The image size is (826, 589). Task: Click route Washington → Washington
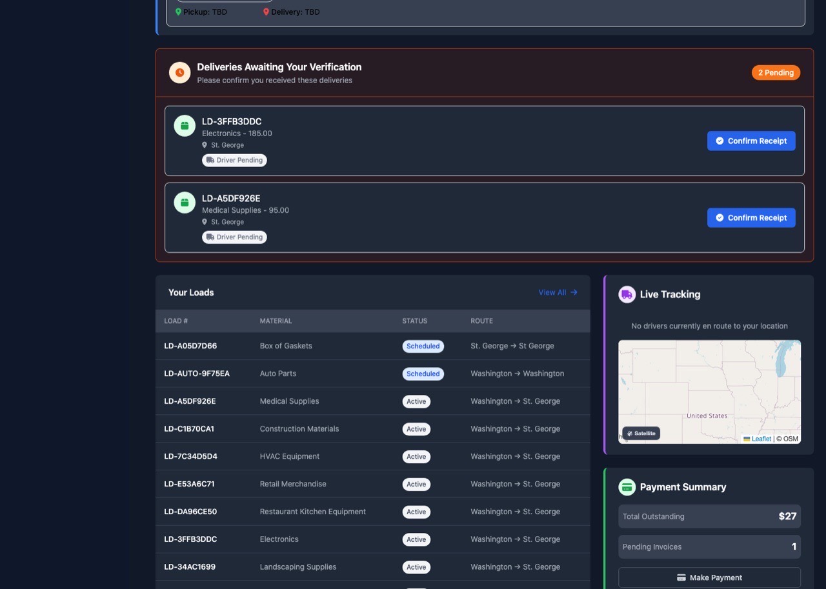point(518,374)
